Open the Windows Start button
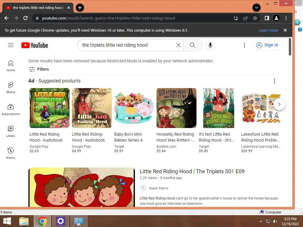The height and width of the screenshot is (227, 303). point(7,221)
